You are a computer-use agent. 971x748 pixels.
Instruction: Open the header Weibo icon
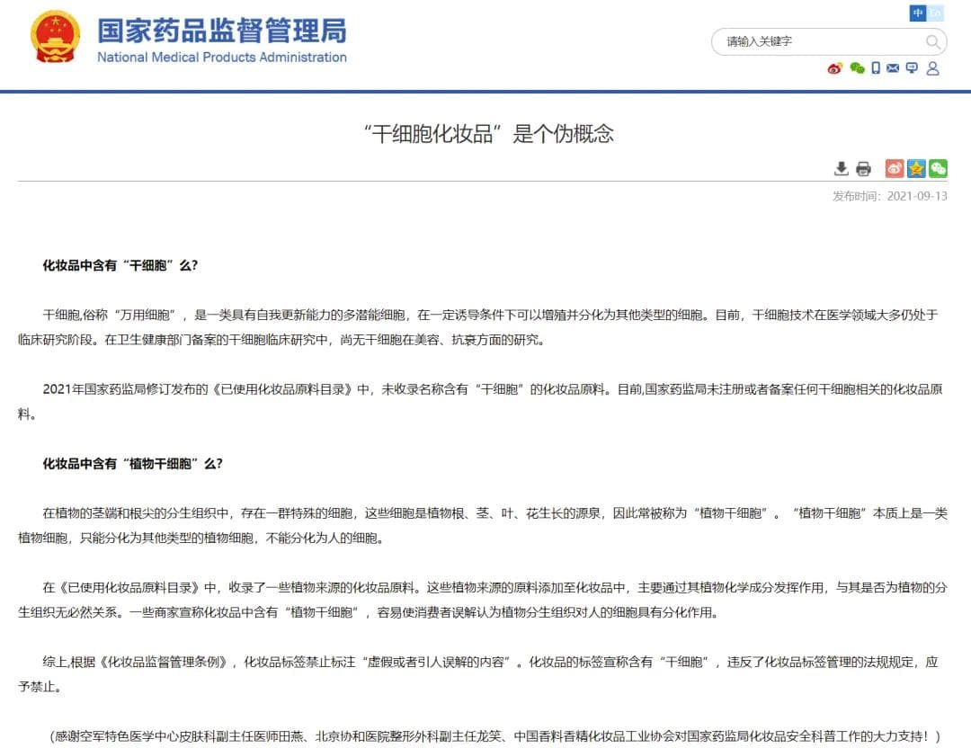[835, 68]
